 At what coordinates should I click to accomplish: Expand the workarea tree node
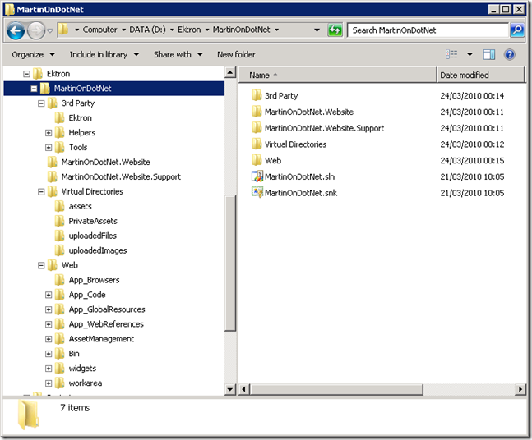coord(49,383)
